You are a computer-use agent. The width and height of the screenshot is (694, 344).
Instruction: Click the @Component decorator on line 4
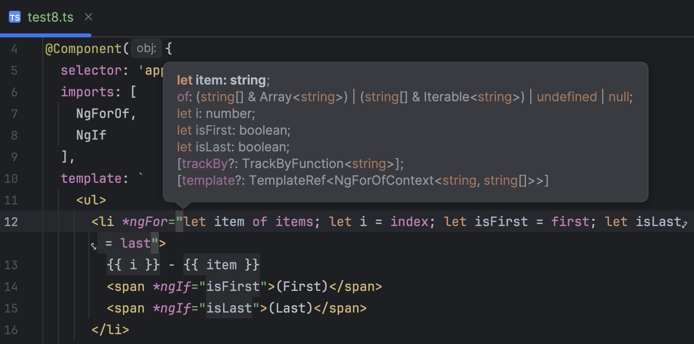coord(84,48)
